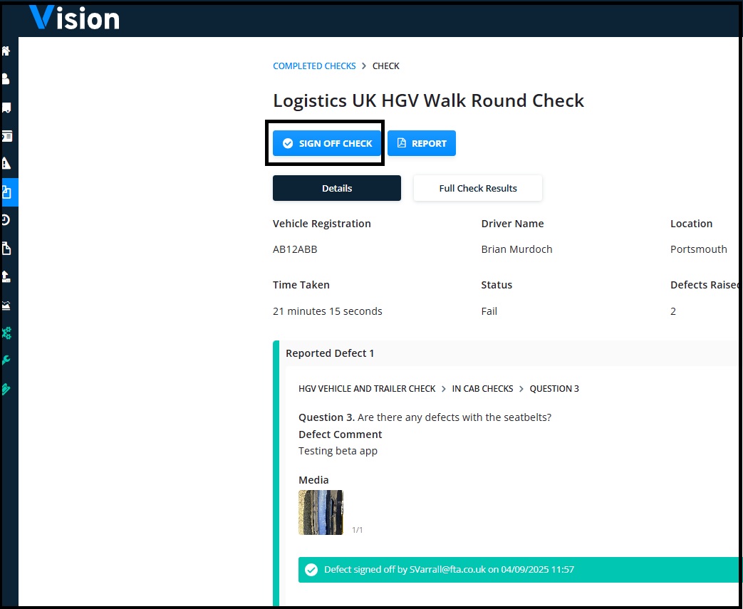This screenshot has height=609, width=743.
Task: Go back to Completed Checks breadcrumb
Action: tap(314, 66)
